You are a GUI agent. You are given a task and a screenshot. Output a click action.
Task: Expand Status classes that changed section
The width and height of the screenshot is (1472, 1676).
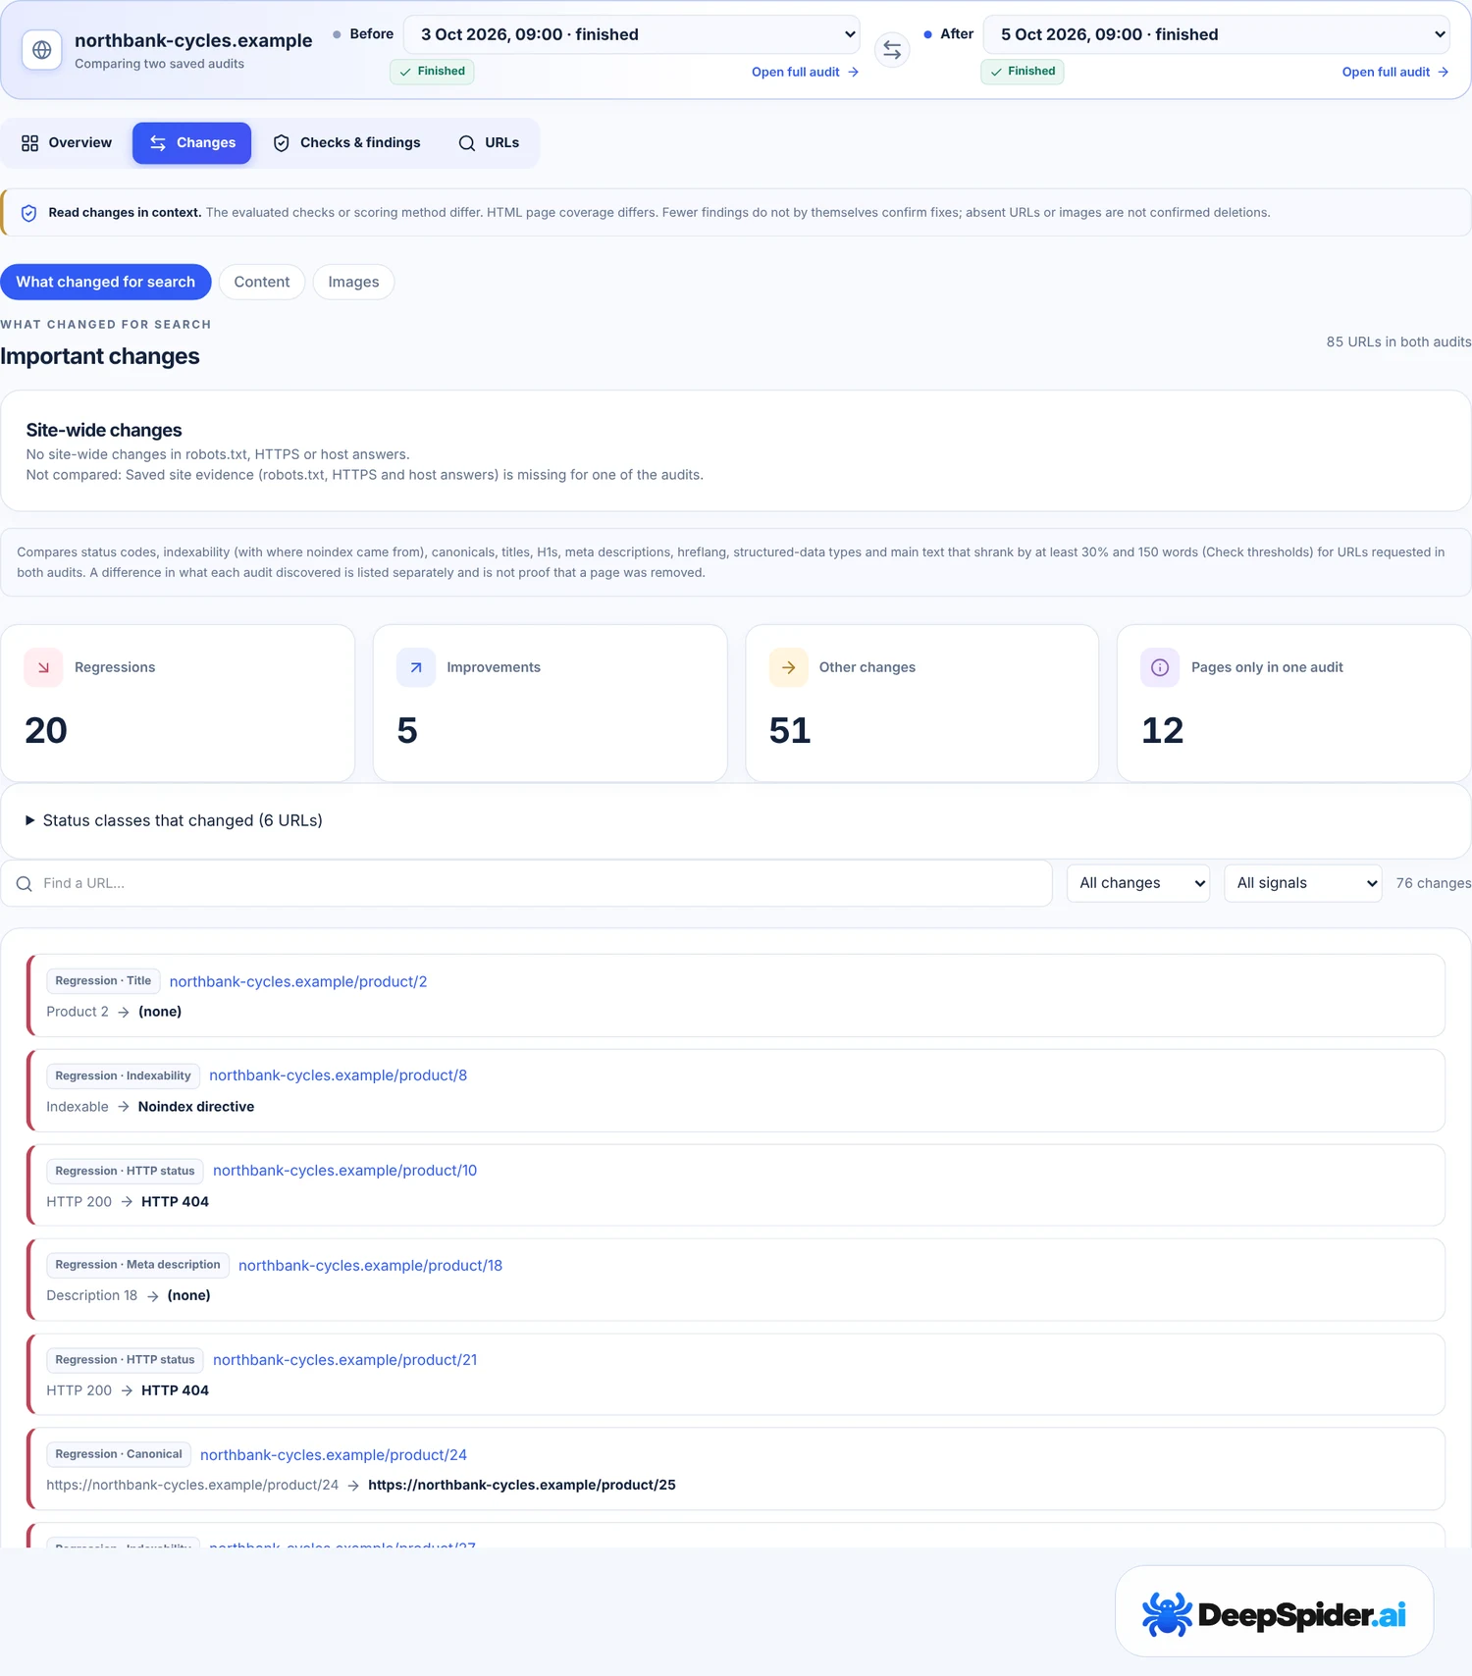pos(174,820)
